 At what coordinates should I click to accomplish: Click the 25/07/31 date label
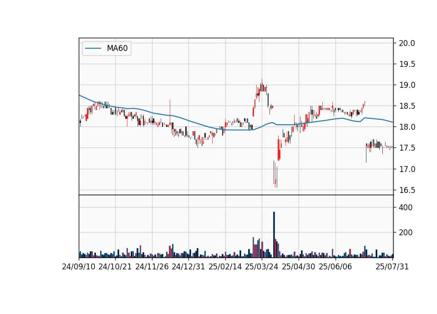[x=392, y=267]
